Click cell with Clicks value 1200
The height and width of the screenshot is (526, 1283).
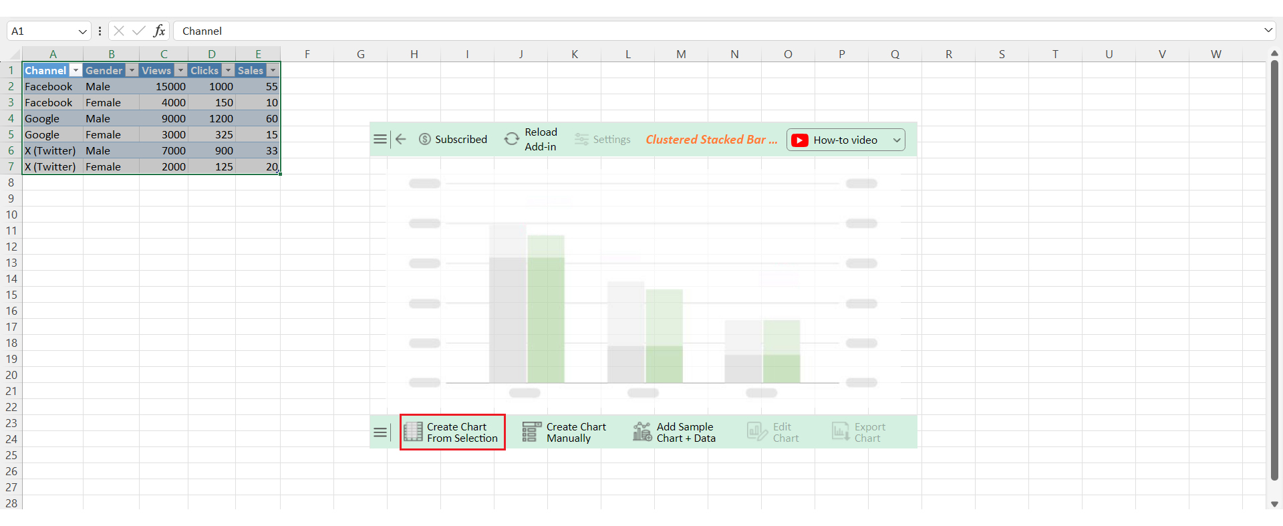click(212, 118)
